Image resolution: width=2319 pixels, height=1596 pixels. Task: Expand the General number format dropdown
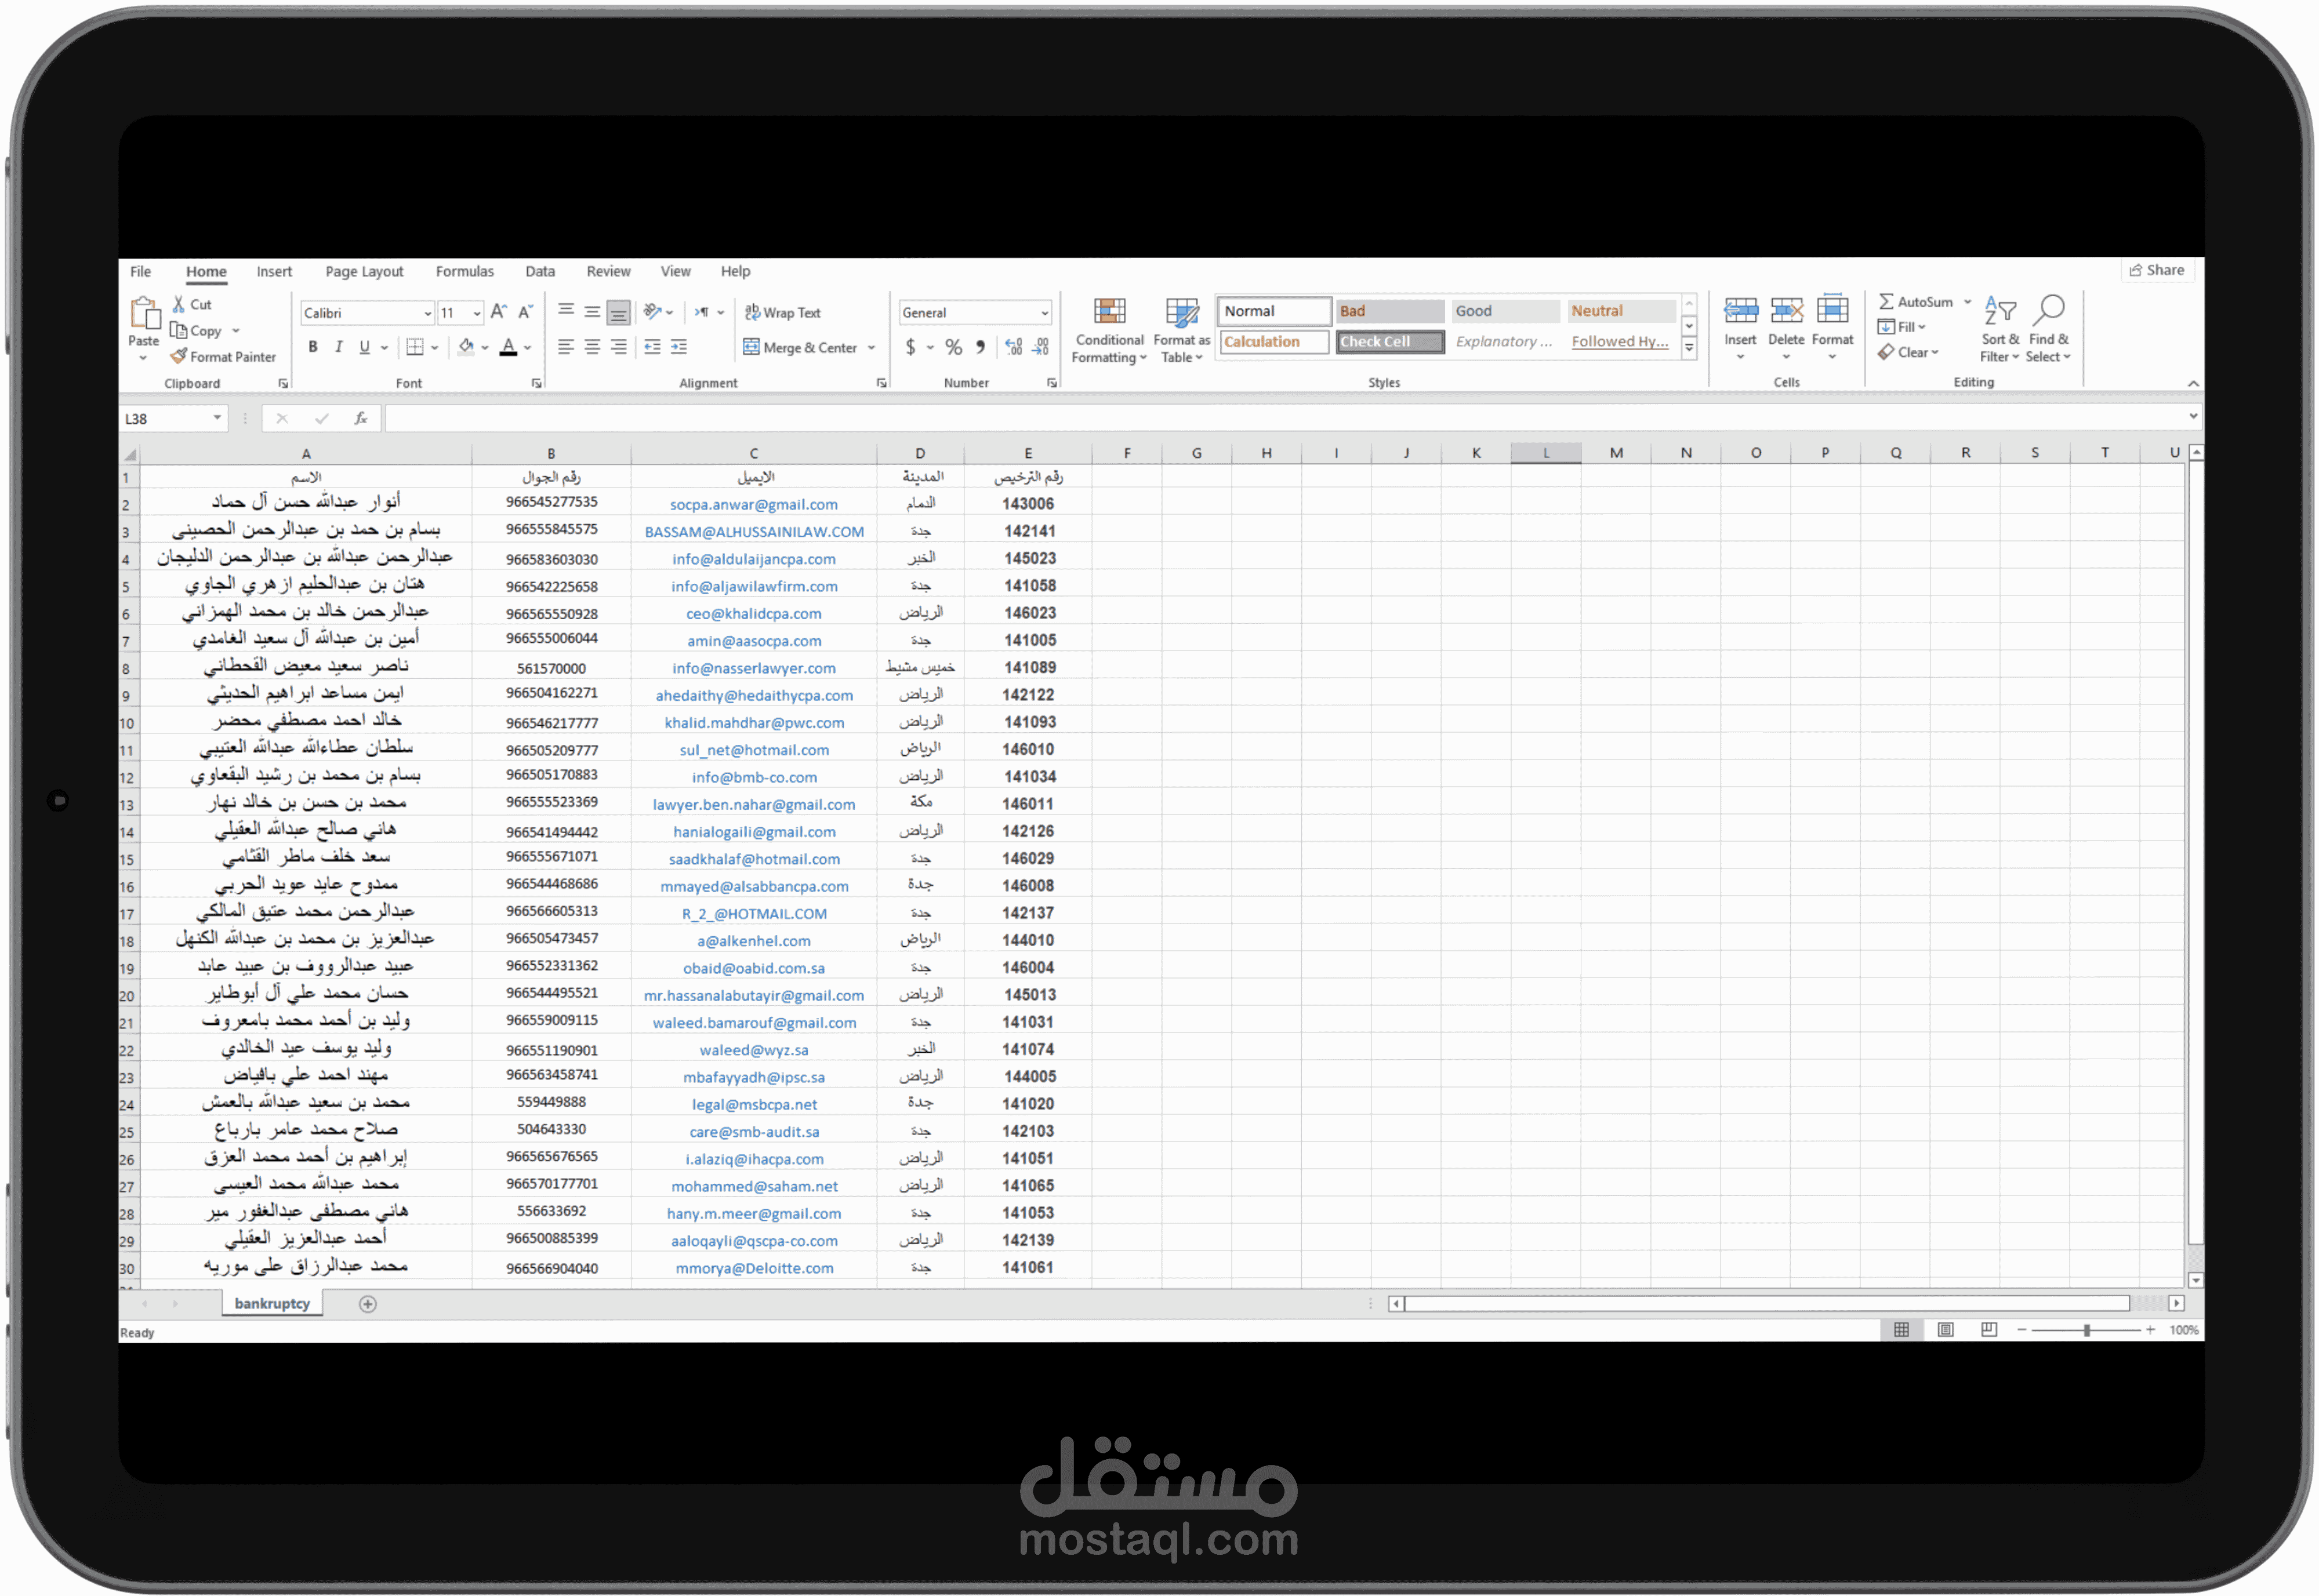click(1044, 313)
